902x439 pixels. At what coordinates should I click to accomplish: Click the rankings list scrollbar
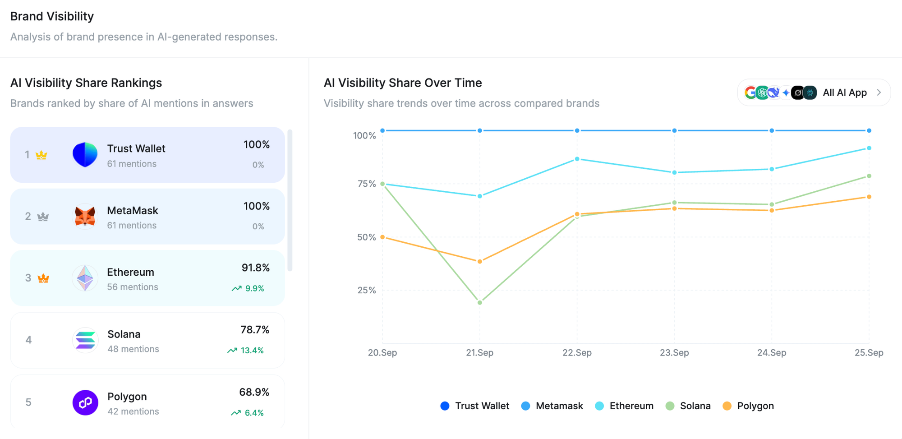tap(290, 200)
